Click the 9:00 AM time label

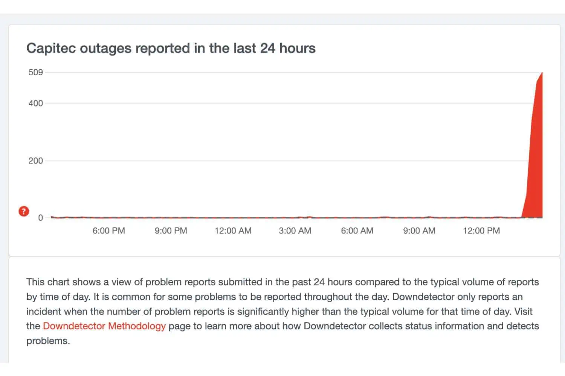(x=419, y=231)
